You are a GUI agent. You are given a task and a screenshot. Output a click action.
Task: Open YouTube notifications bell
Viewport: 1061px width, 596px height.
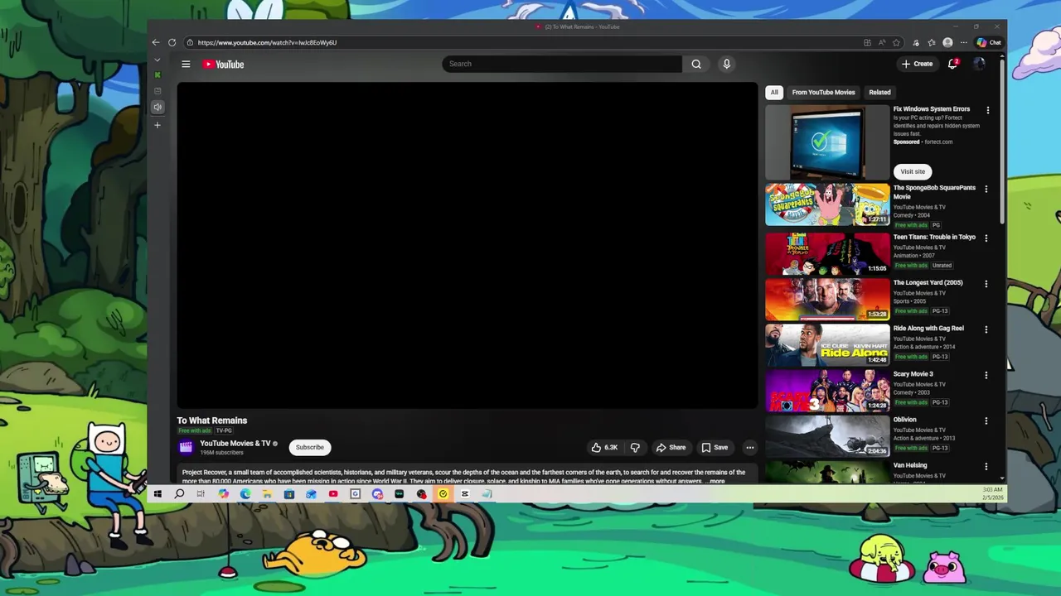[952, 64]
